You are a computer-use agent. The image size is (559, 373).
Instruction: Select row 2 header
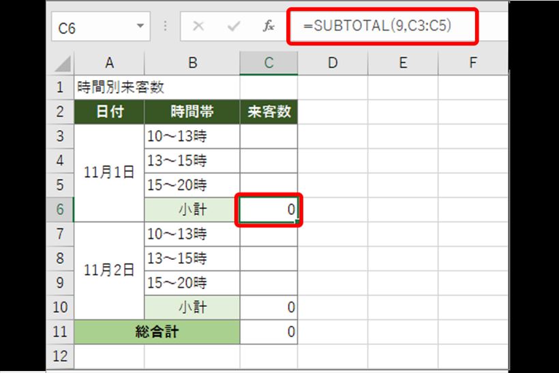60,112
